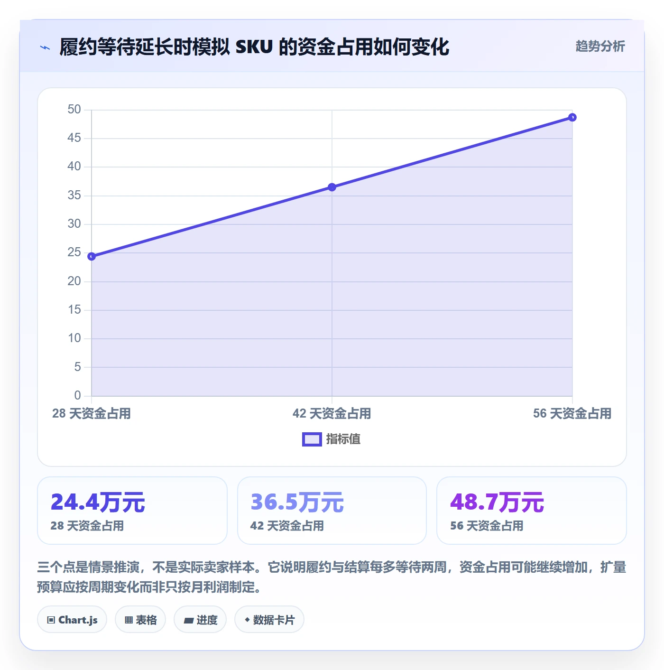664x670 pixels.
Task: Click the y-axis label 25
Action: click(74, 252)
